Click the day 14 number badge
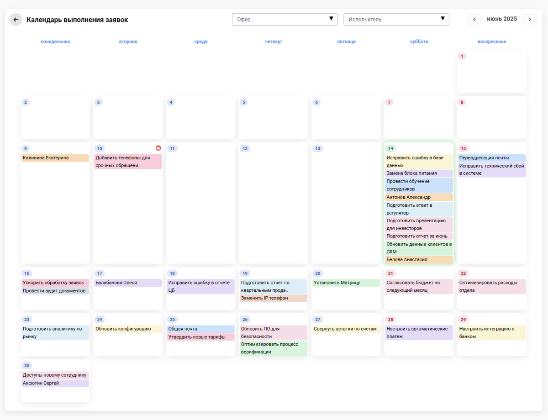This screenshot has width=548, height=420. tap(390, 148)
